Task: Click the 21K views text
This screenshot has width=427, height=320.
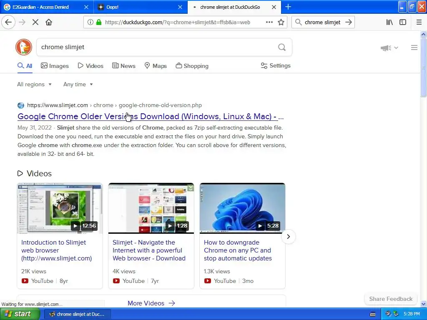Action: coord(34,271)
